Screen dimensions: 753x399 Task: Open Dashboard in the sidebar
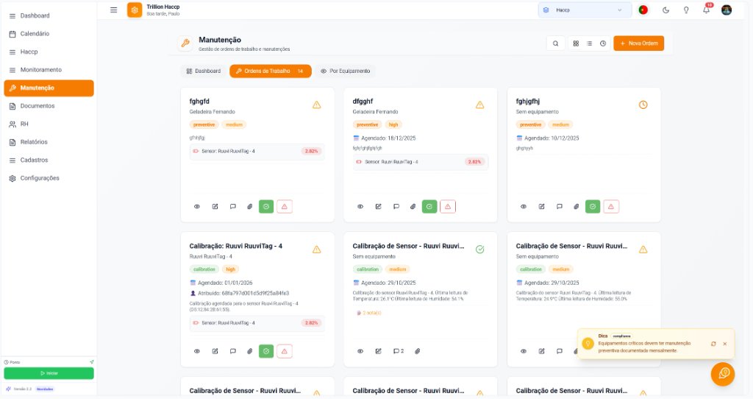click(x=49, y=16)
